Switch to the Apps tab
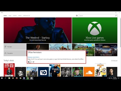The height and width of the screenshot is (91, 121). click(10, 16)
